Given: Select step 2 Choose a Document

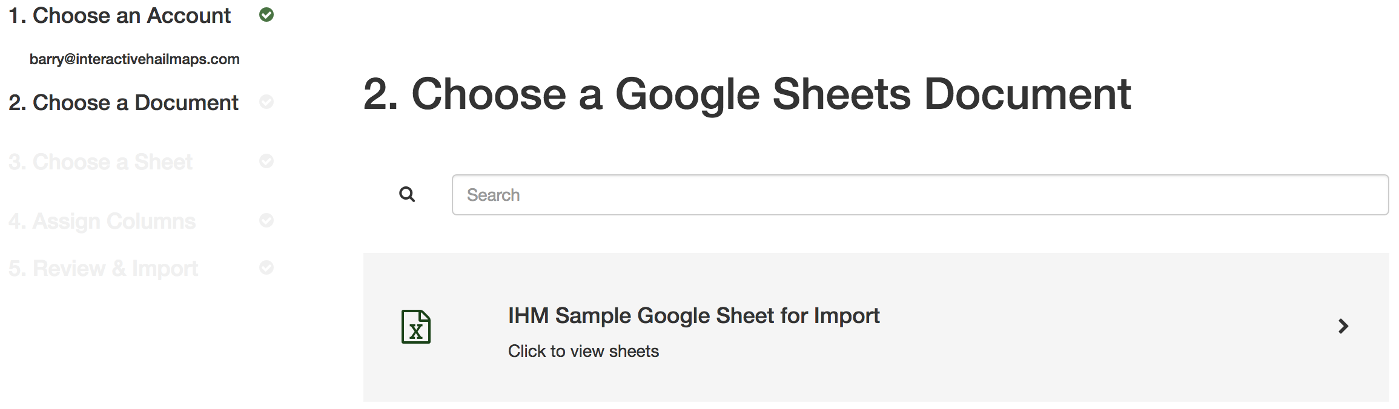Looking at the screenshot, I should coord(124,103).
